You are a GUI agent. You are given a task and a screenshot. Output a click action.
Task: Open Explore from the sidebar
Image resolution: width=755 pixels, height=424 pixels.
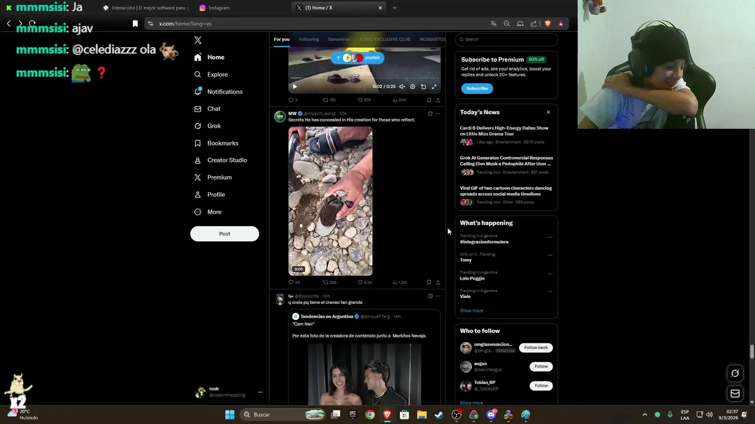pyautogui.click(x=211, y=74)
